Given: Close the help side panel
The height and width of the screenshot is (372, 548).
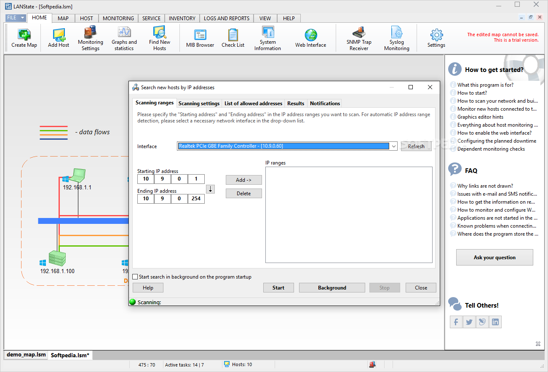Looking at the screenshot, I should (538, 344).
